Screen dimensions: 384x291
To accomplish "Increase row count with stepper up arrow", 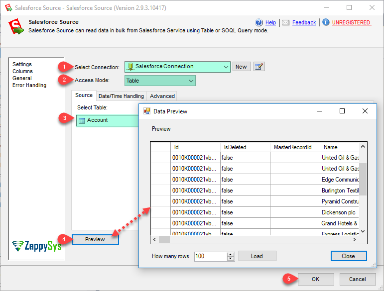I will pos(231,254).
